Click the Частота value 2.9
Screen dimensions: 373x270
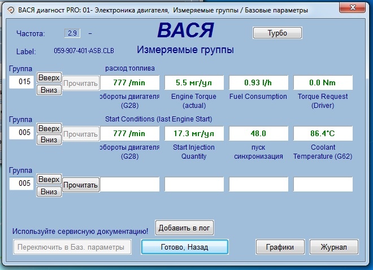pos(72,33)
